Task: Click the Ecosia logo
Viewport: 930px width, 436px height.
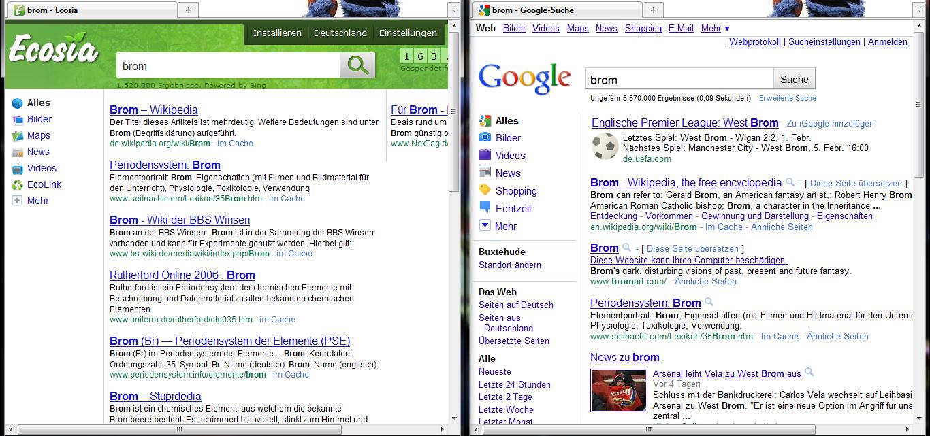Action: [x=54, y=50]
